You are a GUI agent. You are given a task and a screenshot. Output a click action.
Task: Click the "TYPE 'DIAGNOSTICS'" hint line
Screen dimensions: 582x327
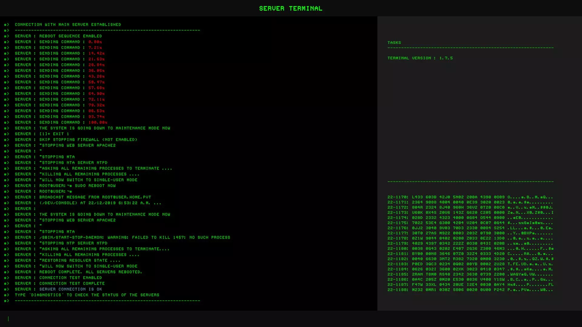87,295
